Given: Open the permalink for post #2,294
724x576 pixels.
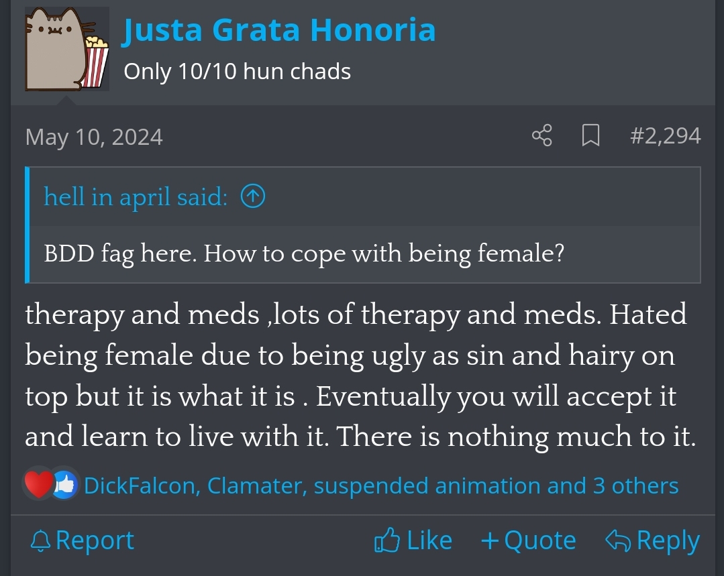Looking at the screenshot, I should point(665,136).
